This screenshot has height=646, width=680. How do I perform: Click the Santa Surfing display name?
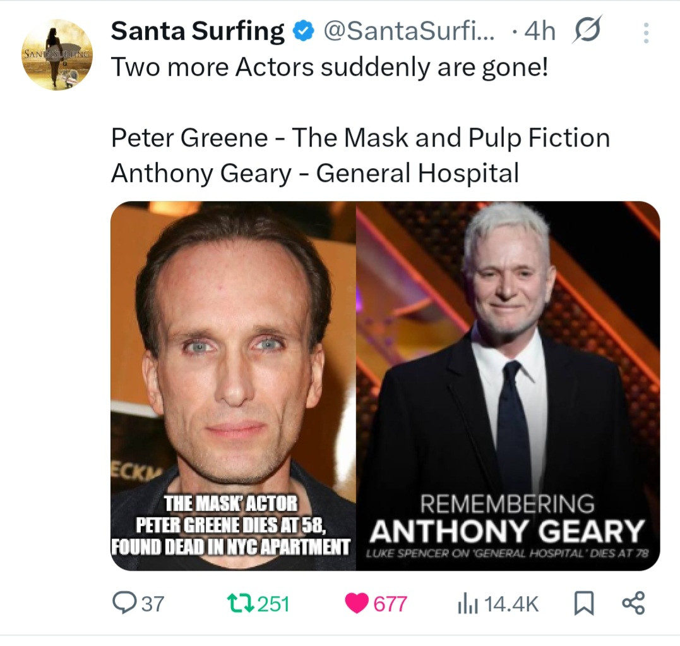198,32
